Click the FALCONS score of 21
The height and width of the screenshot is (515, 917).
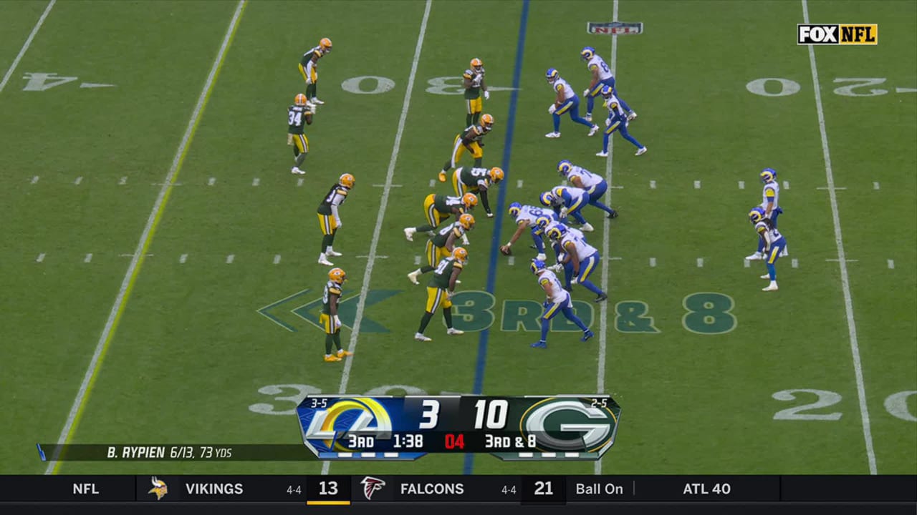coord(543,489)
